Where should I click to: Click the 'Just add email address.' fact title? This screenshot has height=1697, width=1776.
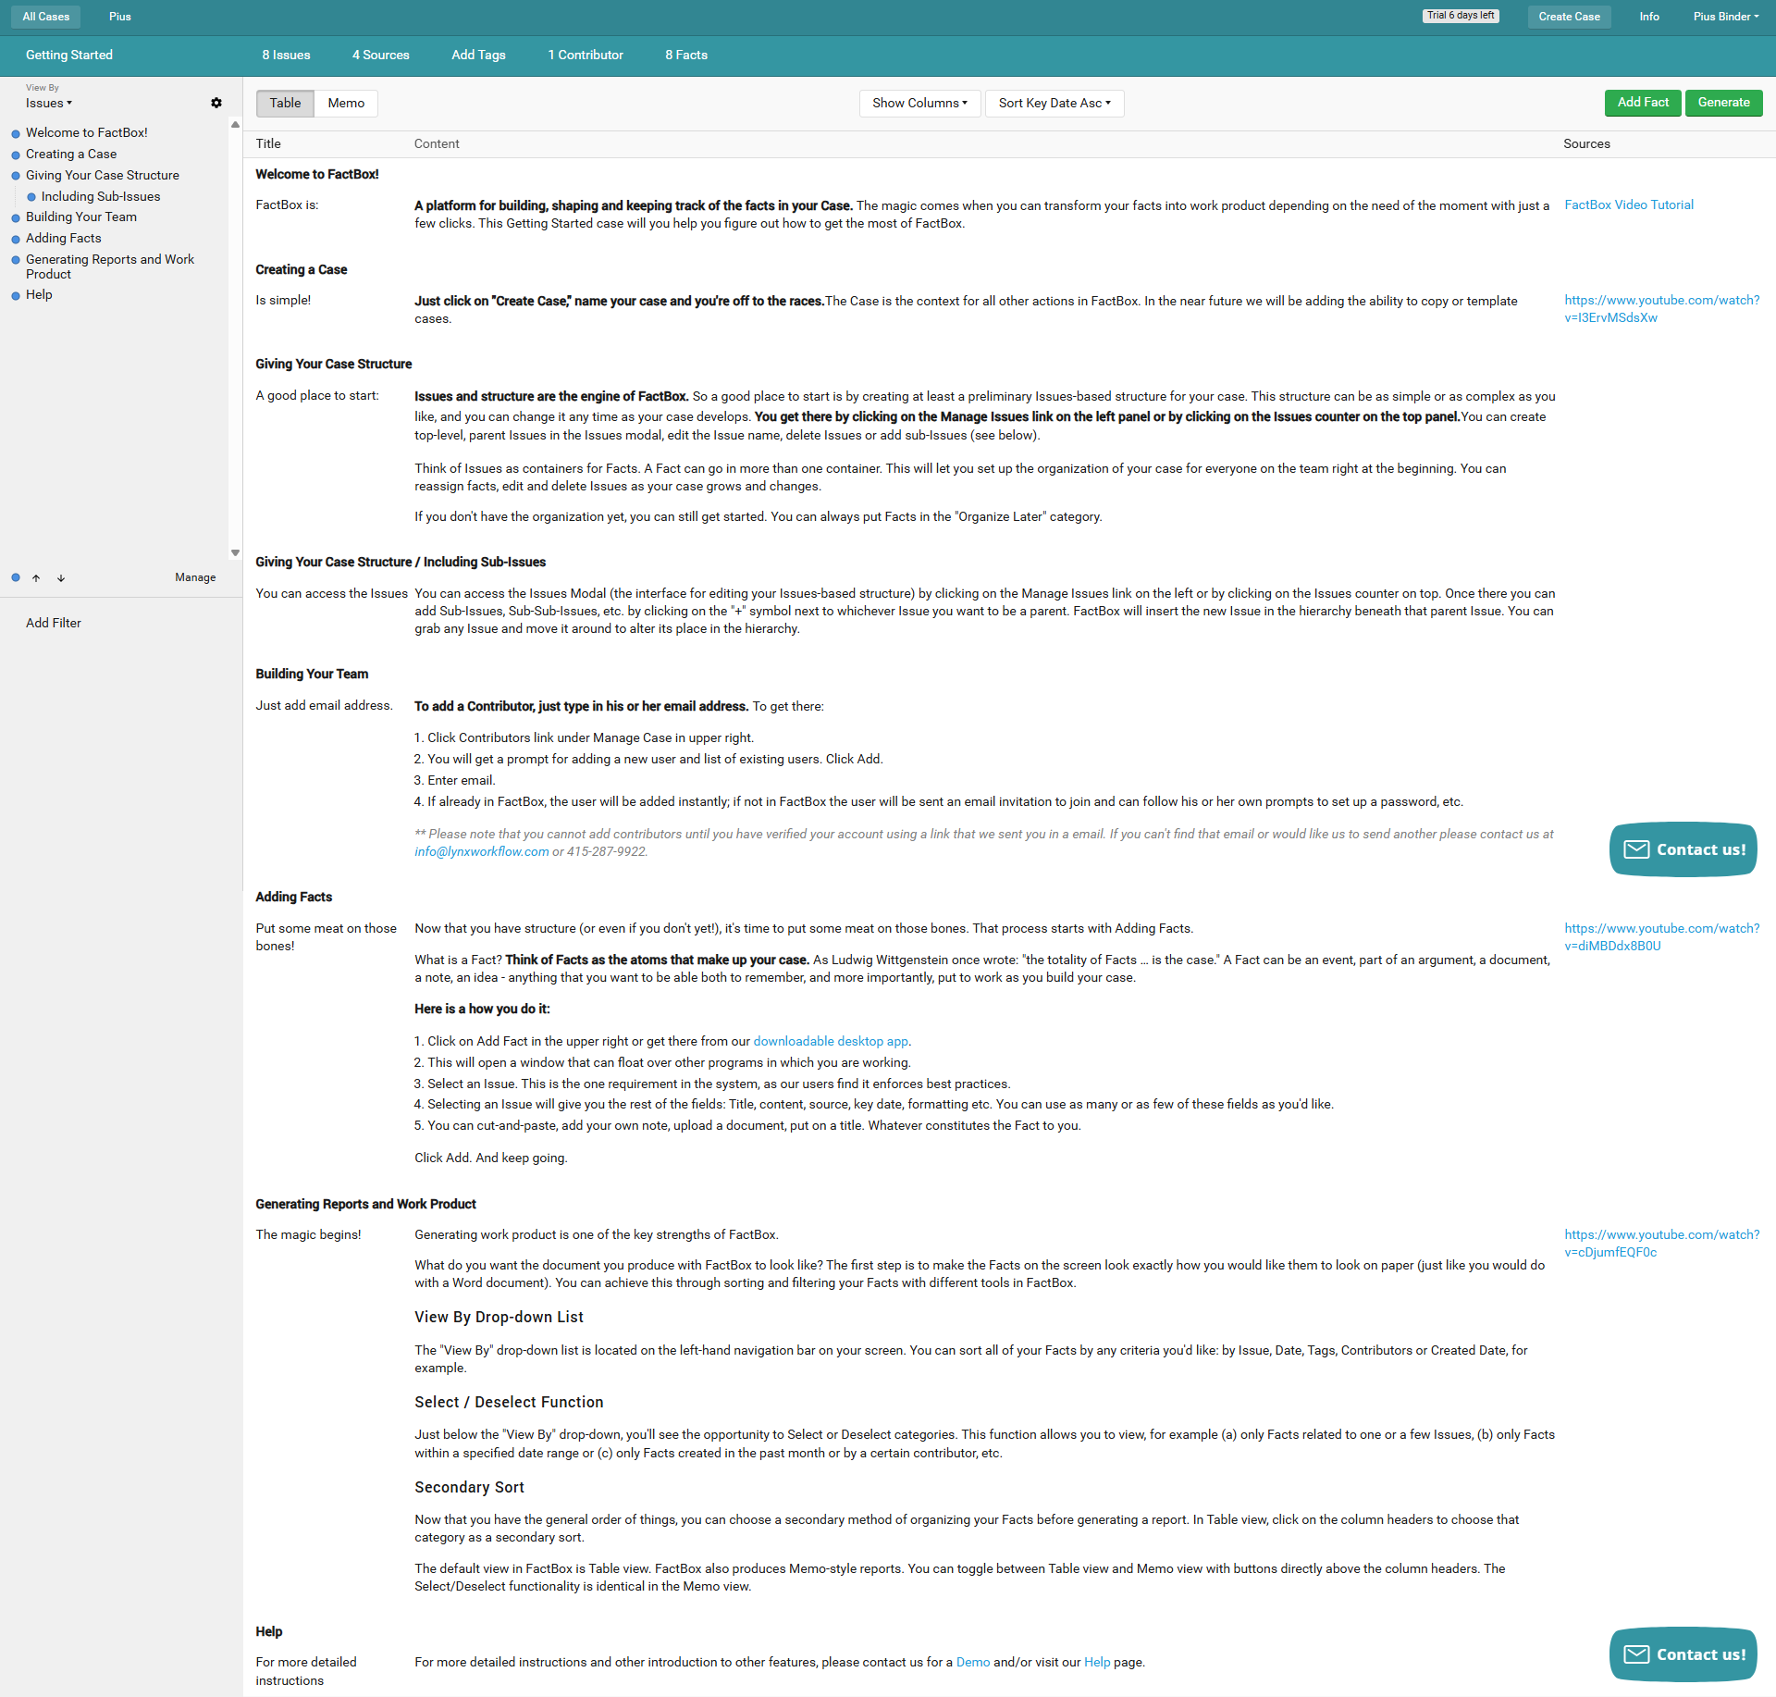[324, 705]
